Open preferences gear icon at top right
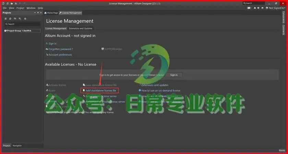The width and height of the screenshot is (288, 154). point(259,8)
